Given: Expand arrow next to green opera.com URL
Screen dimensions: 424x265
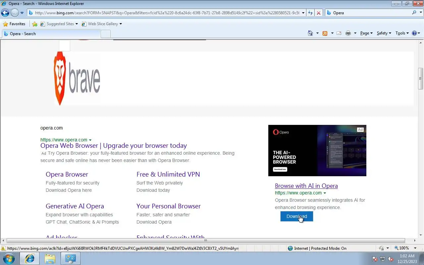Looking at the screenshot, I should click(90, 140).
